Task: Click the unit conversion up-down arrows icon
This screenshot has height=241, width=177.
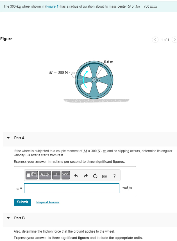Action: pyautogui.click(x=56, y=175)
